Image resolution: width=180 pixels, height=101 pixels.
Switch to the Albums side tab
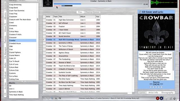click(x=5, y=16)
